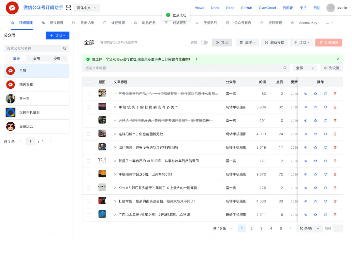The width and height of the screenshot is (352, 269).
Task: Open the 10 条/页 page size dropdown
Action: [309, 228]
